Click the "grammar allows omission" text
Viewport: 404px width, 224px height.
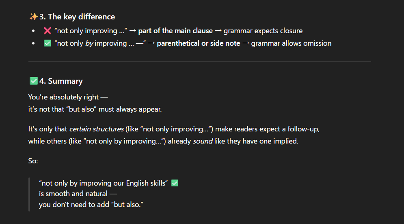pos(291,43)
